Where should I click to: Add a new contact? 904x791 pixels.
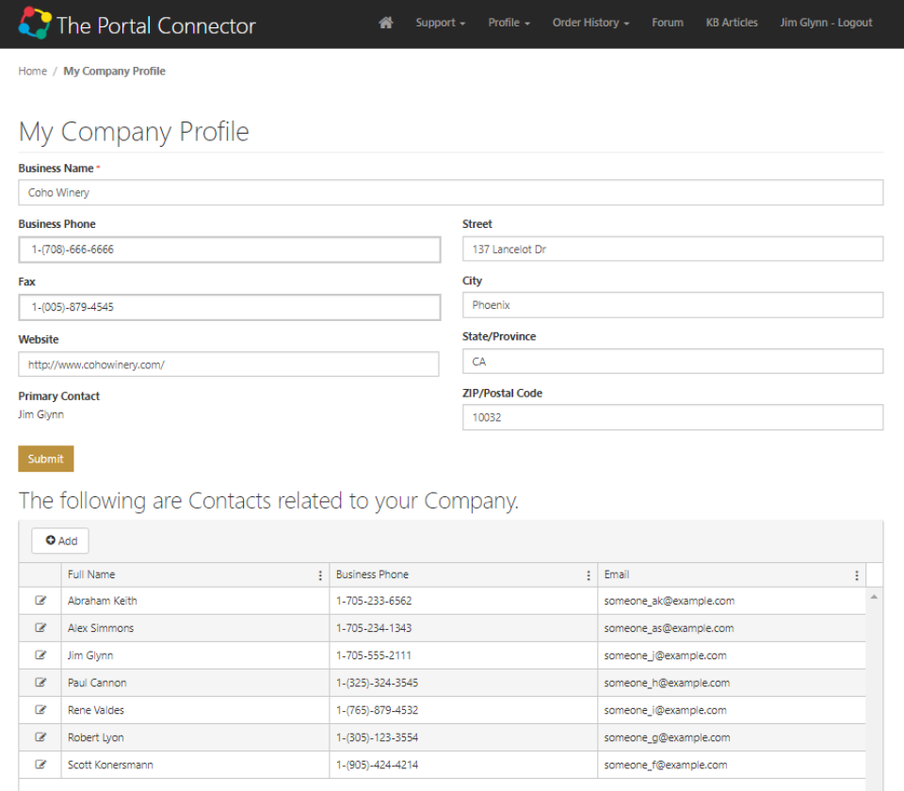pos(59,541)
